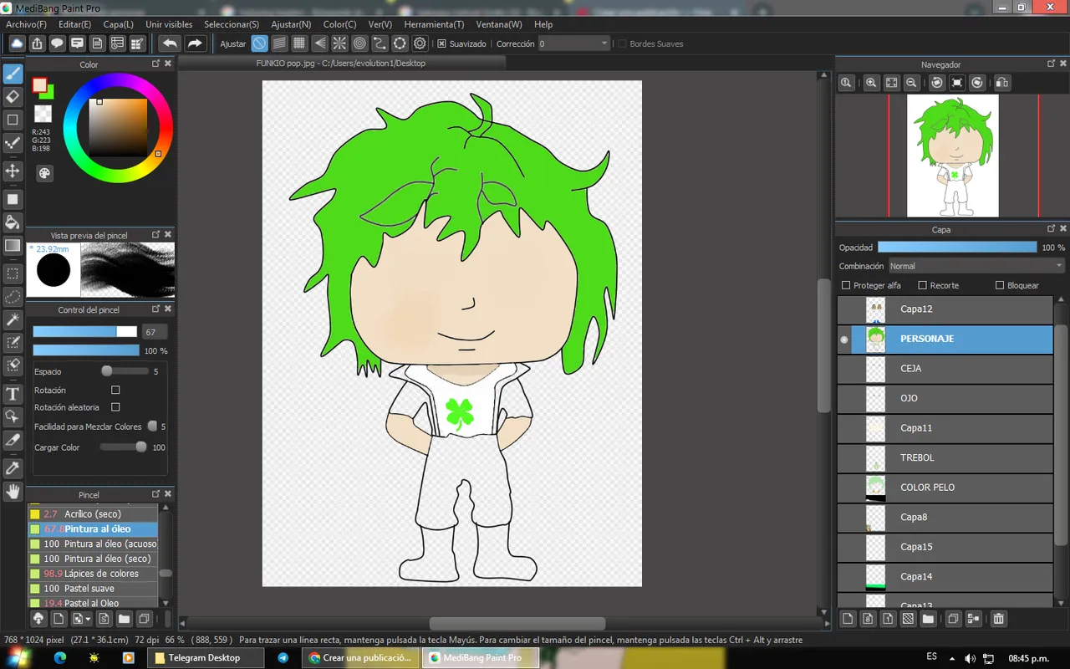Screen dimensions: 1070x669
Task: Select the Hand pan tool
Action: click(13, 492)
